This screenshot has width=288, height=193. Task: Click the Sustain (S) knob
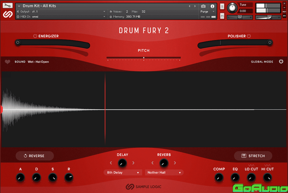click(x=53, y=177)
